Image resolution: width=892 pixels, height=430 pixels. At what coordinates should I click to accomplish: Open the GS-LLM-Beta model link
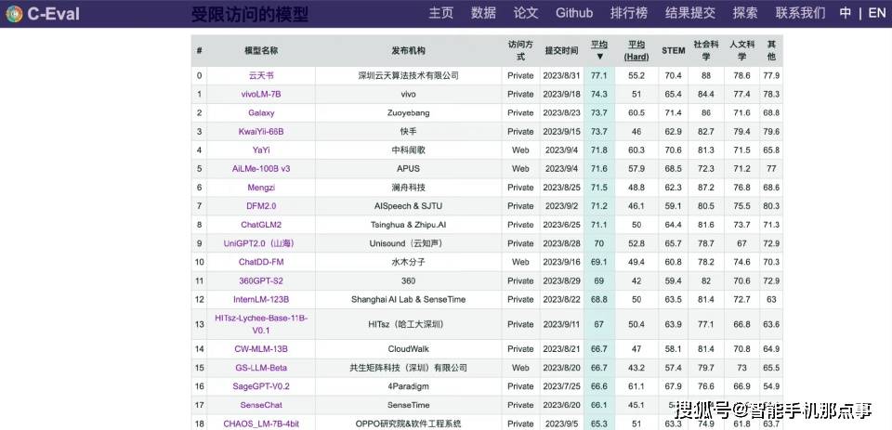(261, 368)
